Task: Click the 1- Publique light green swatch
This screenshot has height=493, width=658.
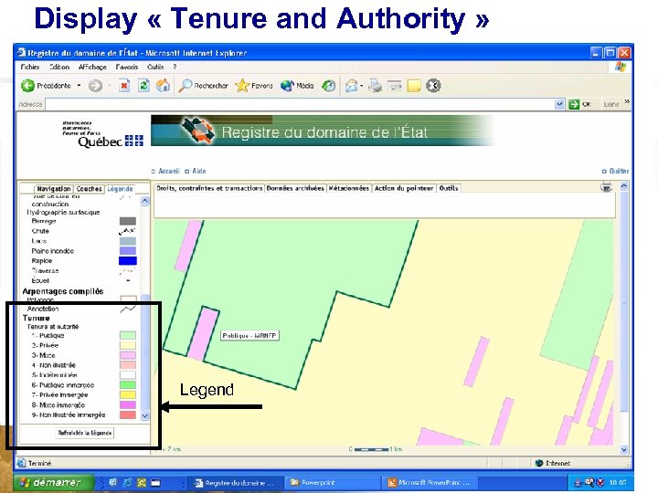Action: click(128, 335)
